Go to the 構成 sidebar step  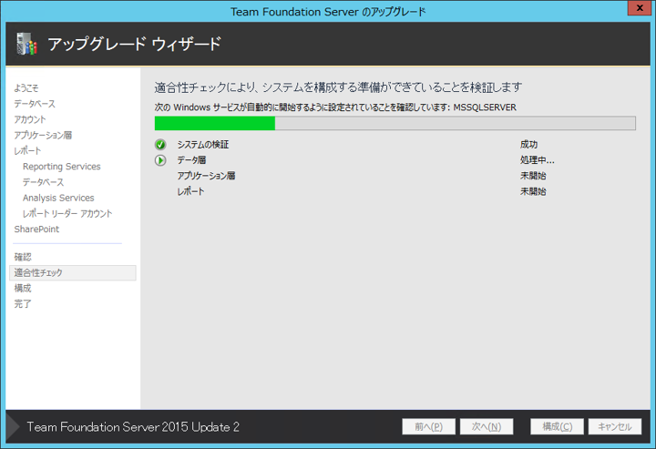pyautogui.click(x=23, y=288)
